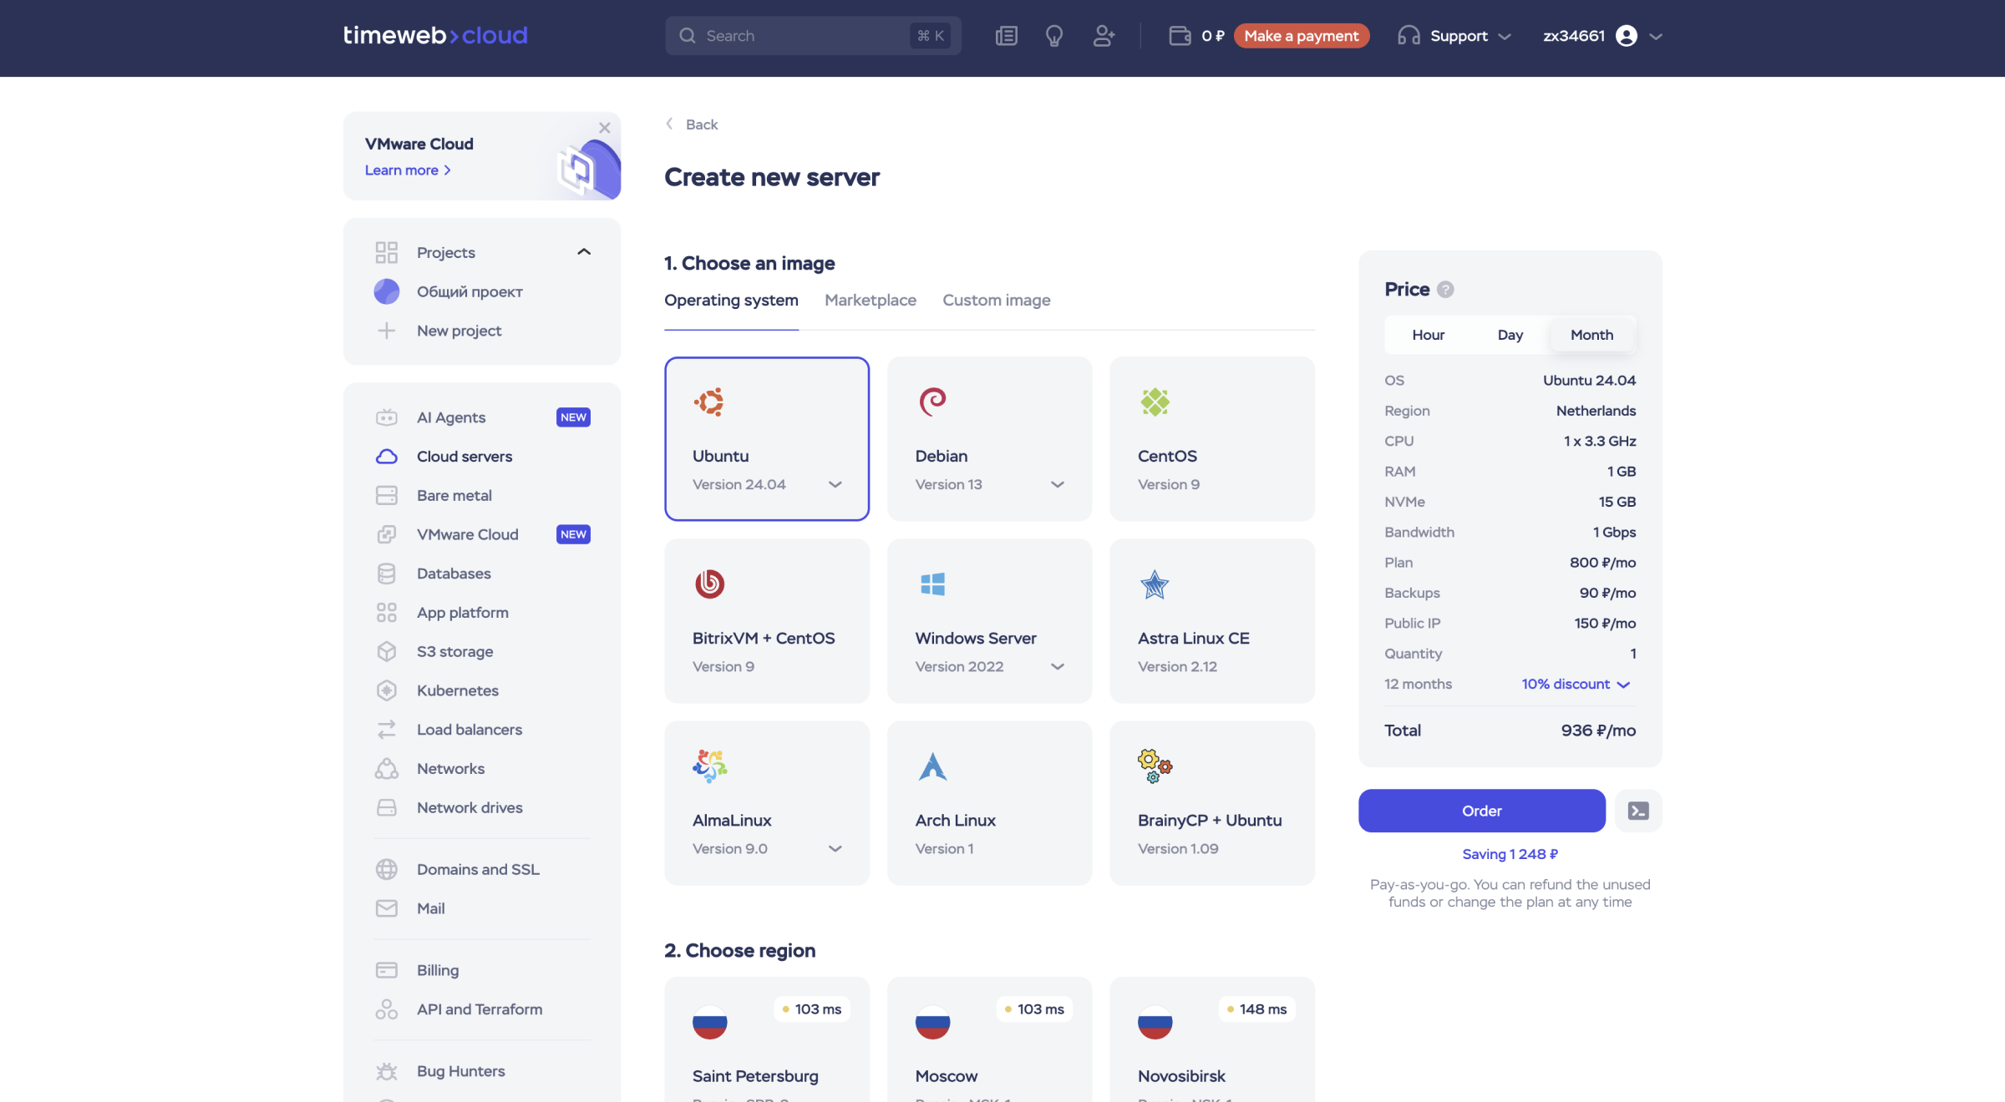The height and width of the screenshot is (1102, 2005).
Task: Select the Kubernetes sidebar icon
Action: coord(387,690)
